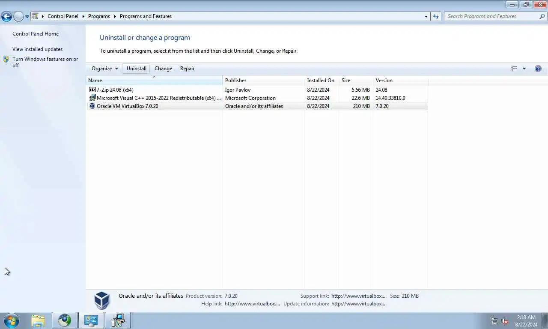
Task: Click the Repair button
Action: tap(187, 69)
